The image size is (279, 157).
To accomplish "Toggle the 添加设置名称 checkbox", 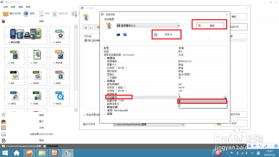I will [84, 115].
